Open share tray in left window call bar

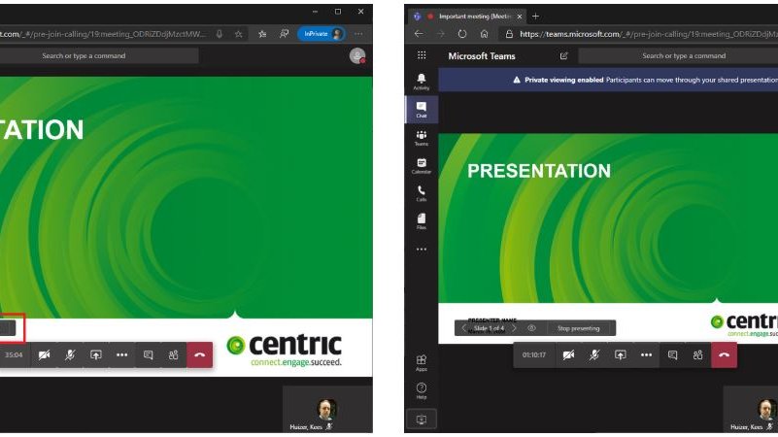pos(96,354)
